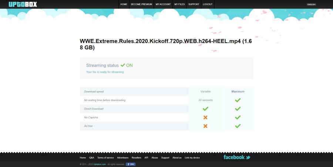
Task: Open the About us link
Action: (x=177, y=158)
